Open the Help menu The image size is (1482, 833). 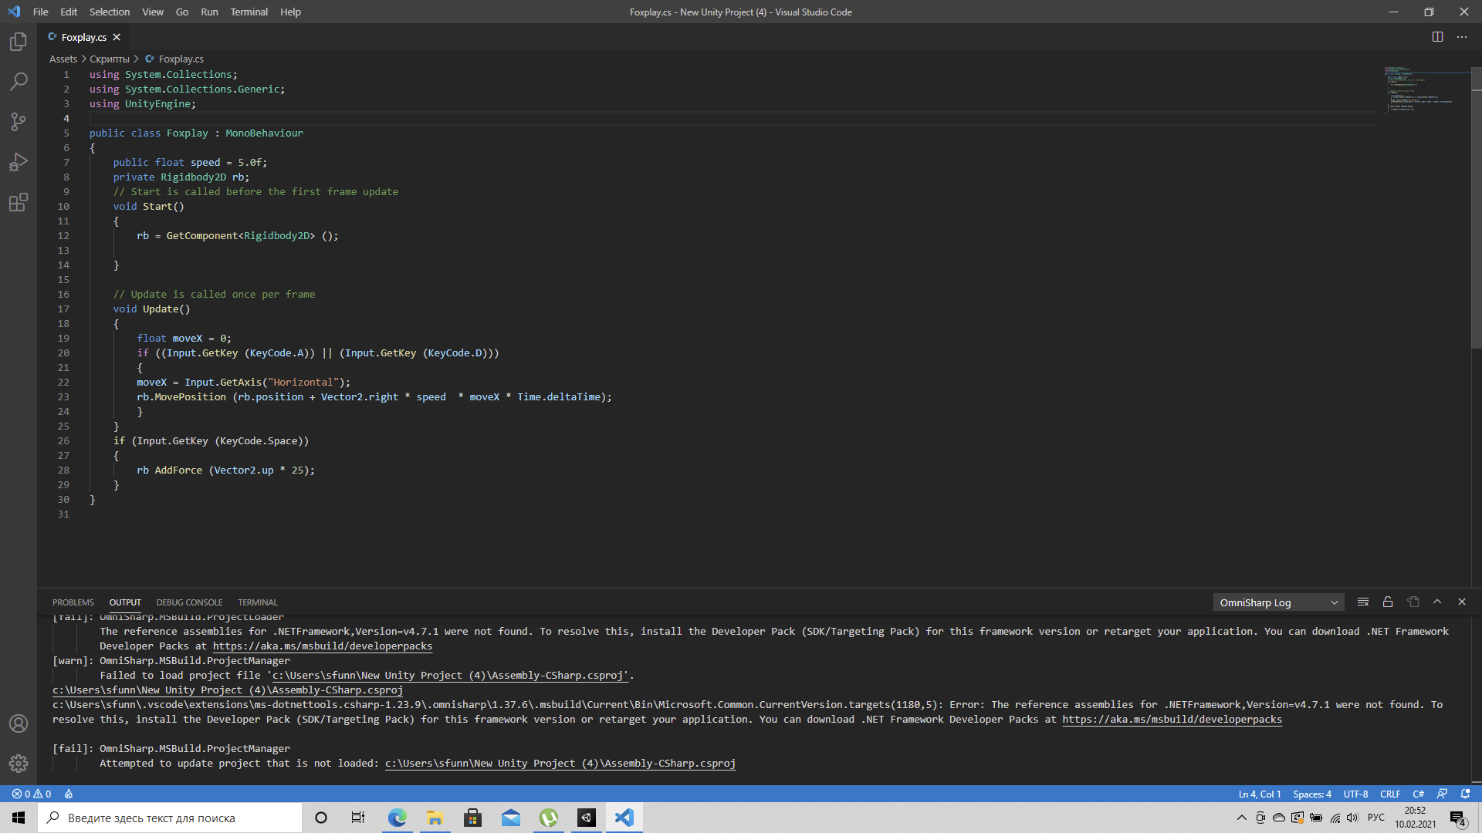pos(290,12)
